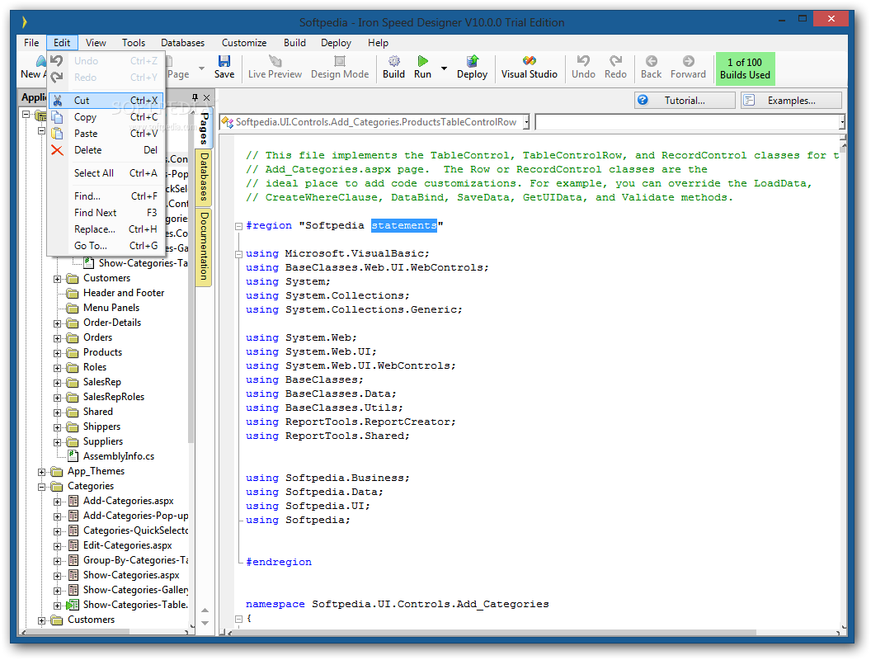Click the Add-Categories.aspx page icon
This screenshot has height=660, width=871.
(73, 501)
